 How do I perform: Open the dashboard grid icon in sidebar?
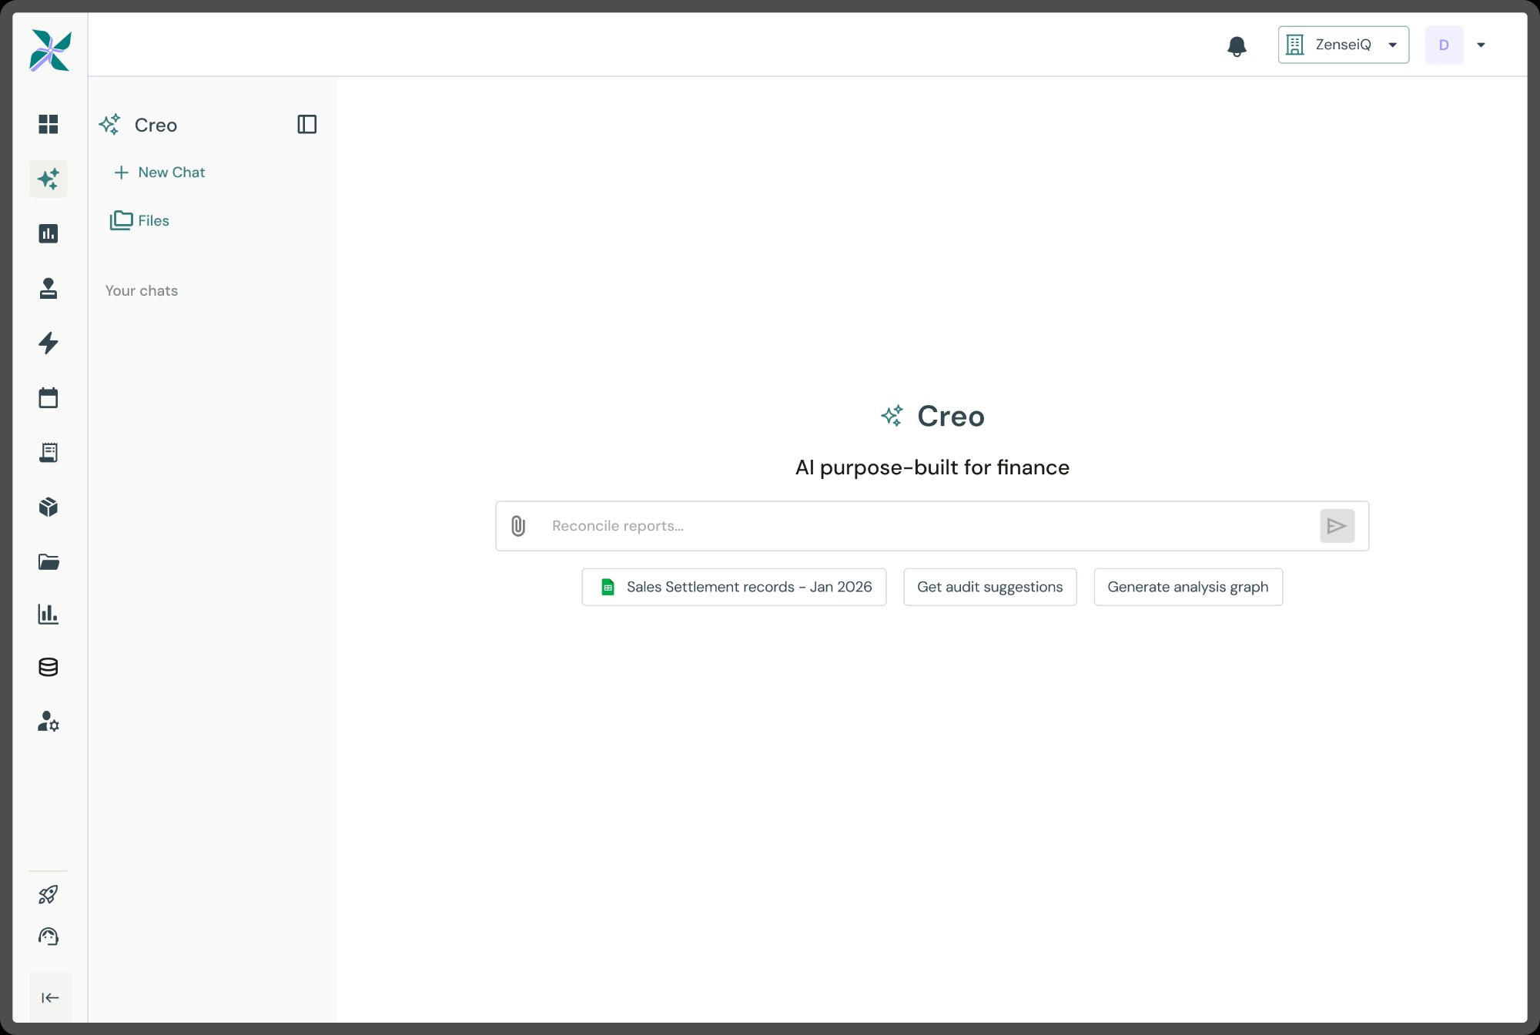tap(48, 123)
